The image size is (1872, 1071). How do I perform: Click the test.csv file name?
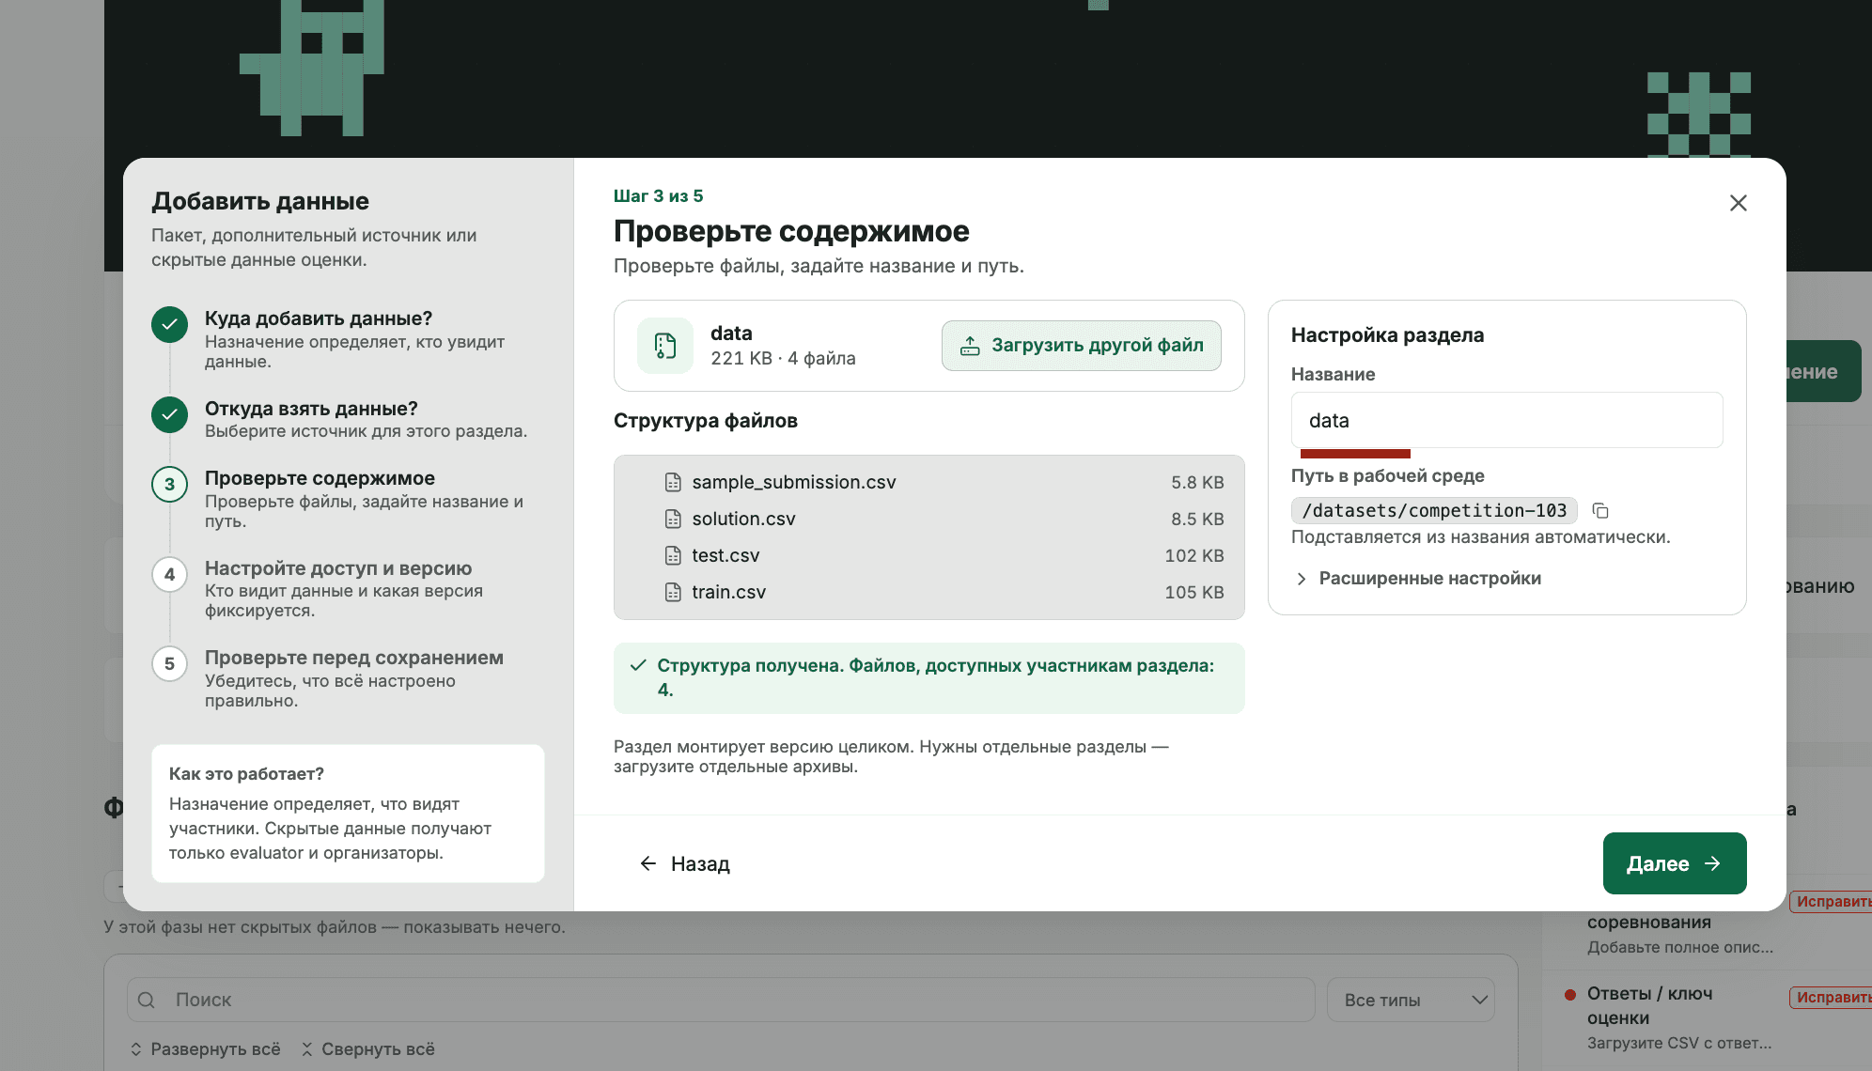pos(725,555)
